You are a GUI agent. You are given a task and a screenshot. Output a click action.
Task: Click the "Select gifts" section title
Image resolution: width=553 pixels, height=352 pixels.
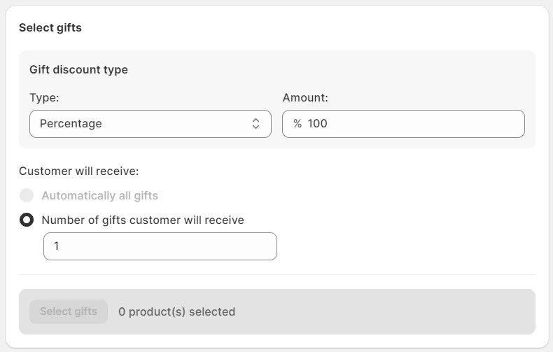(x=50, y=28)
